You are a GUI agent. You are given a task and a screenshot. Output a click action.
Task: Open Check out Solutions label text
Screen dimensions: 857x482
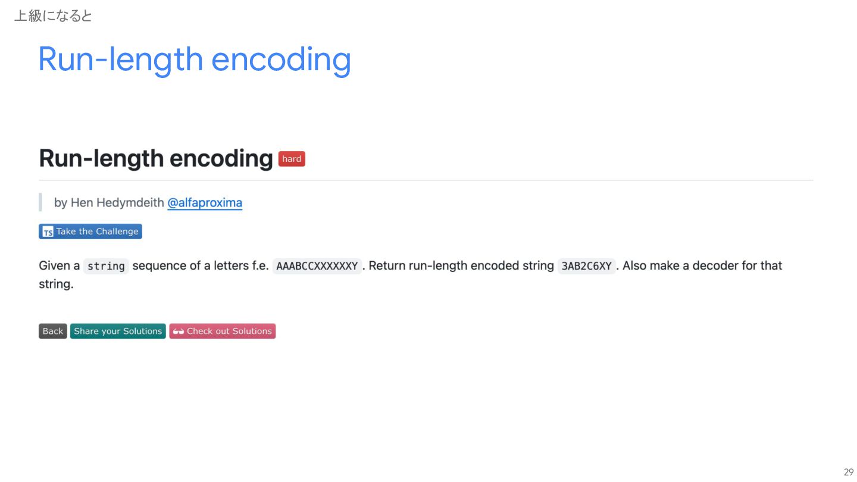coord(229,331)
